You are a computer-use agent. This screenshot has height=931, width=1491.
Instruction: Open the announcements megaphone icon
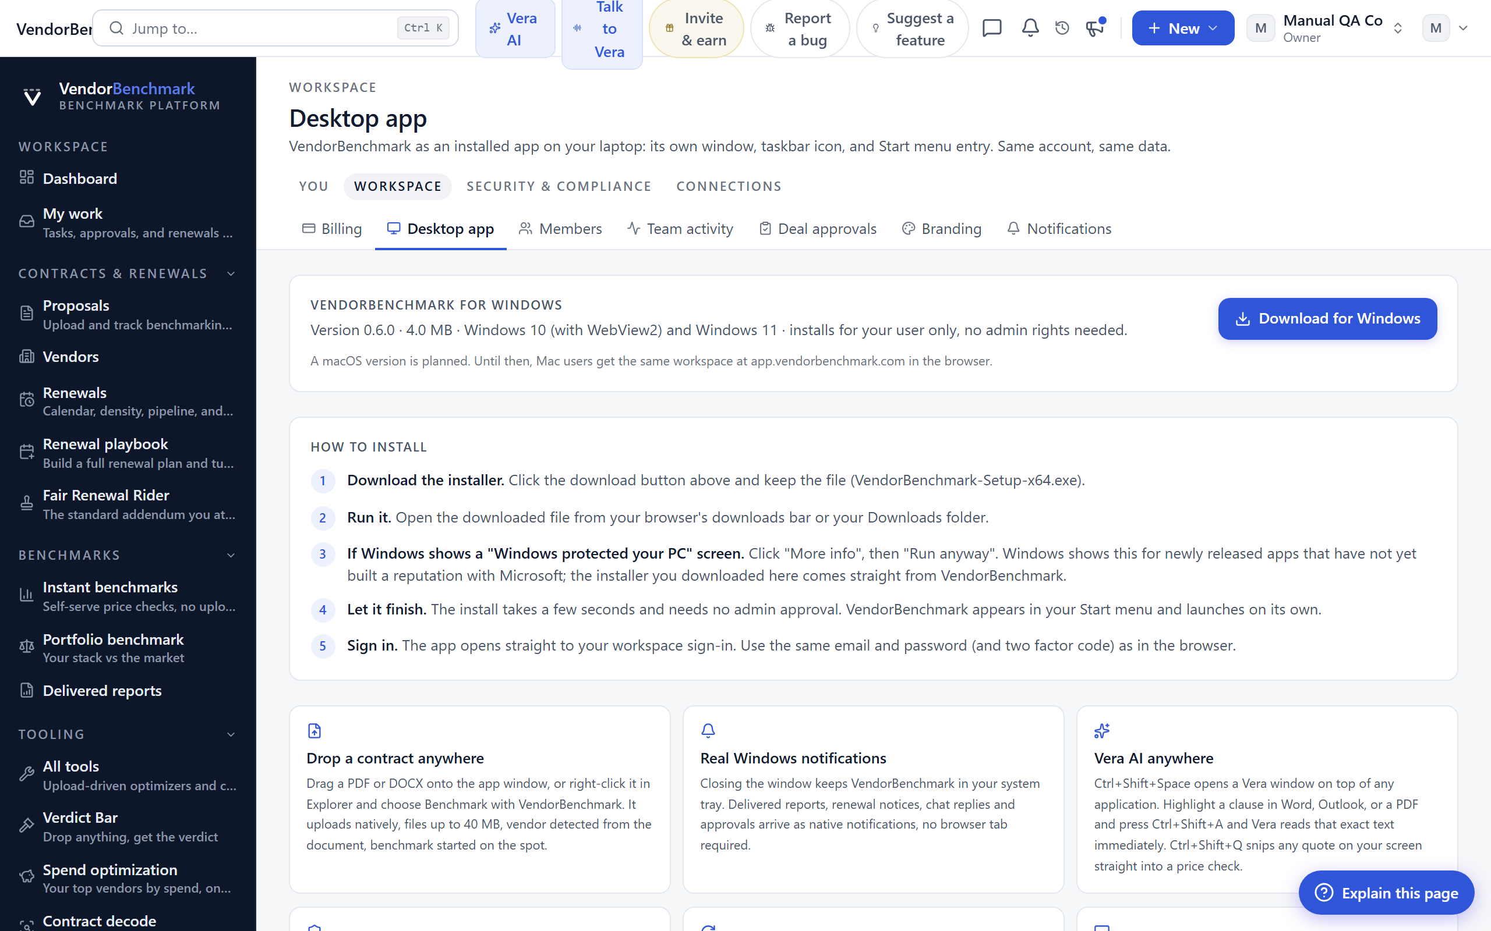pos(1095,28)
